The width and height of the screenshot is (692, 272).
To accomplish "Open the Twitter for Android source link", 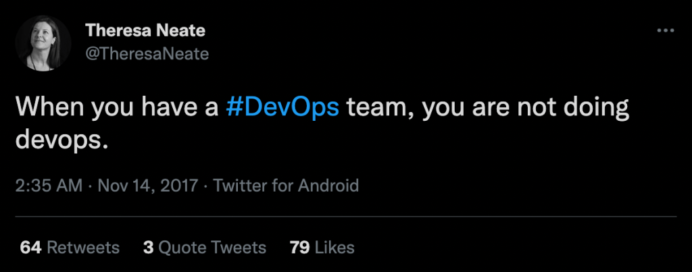I will click(286, 186).
